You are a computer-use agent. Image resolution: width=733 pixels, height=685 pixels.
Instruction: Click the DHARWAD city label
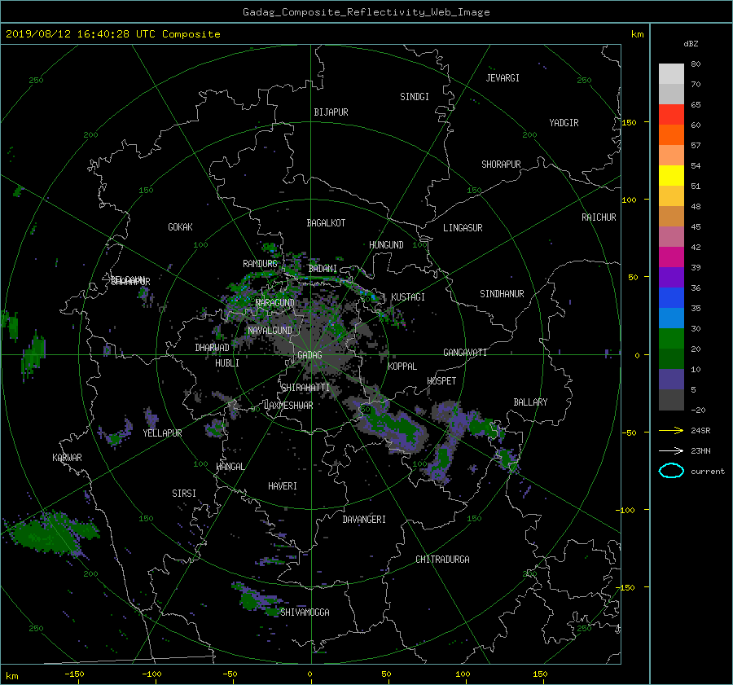212,348
